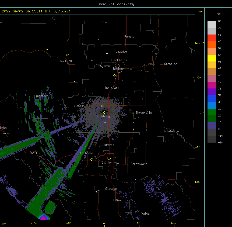
Task: Click the Cochrane city label
Action: pyautogui.click(x=87, y=153)
